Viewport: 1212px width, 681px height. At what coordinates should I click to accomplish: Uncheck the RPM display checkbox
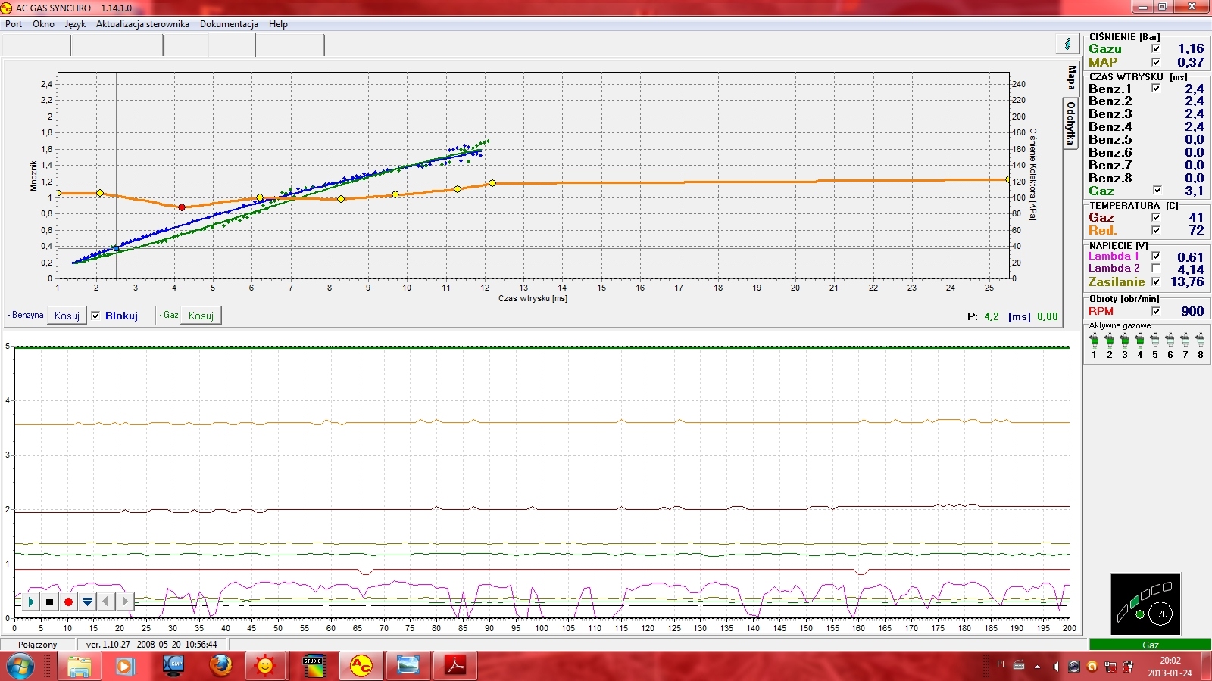click(1156, 311)
